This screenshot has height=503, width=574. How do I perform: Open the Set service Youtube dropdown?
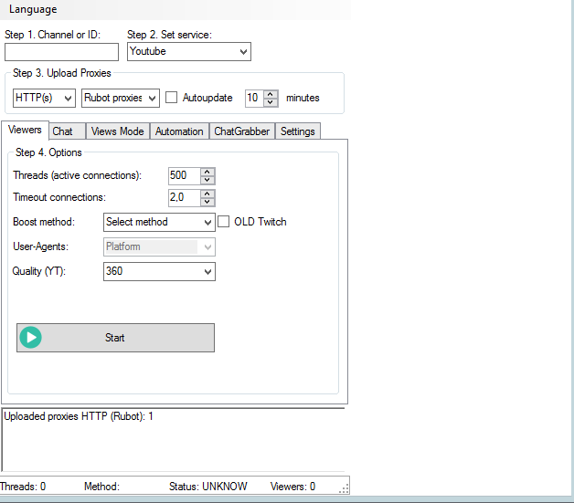click(188, 52)
